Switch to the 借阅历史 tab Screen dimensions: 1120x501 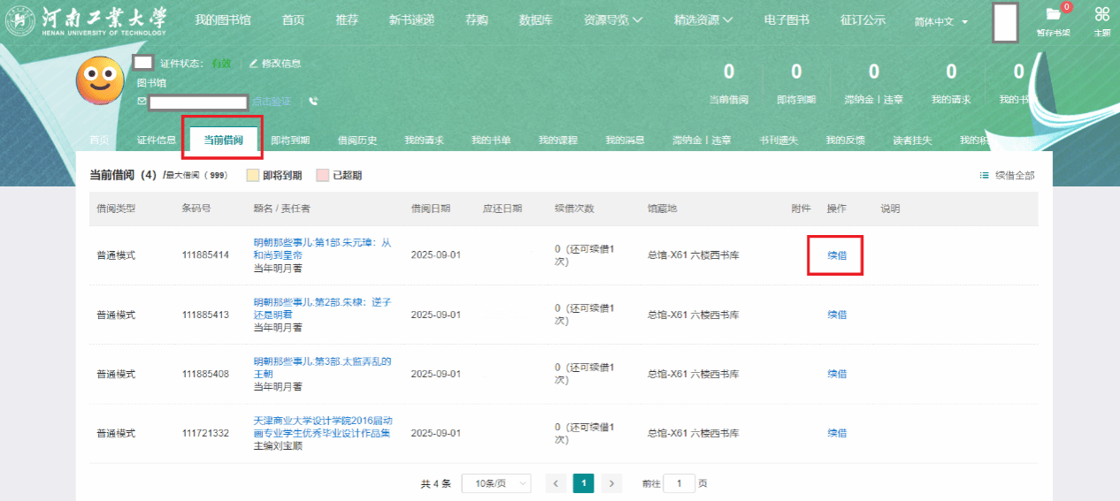357,140
